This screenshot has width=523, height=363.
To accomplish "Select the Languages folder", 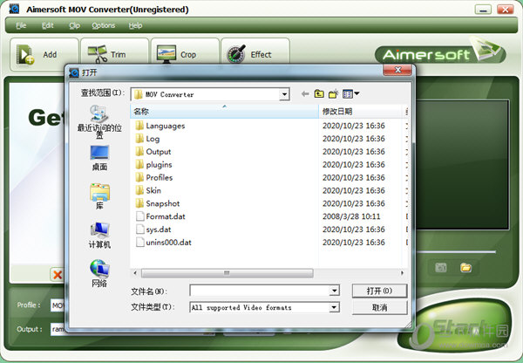I will 160,126.
